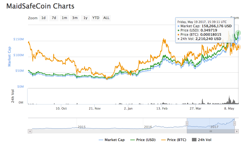241x149 pixels.
Task: Click the navigator scrollbar thumb
Action: pos(211,131)
